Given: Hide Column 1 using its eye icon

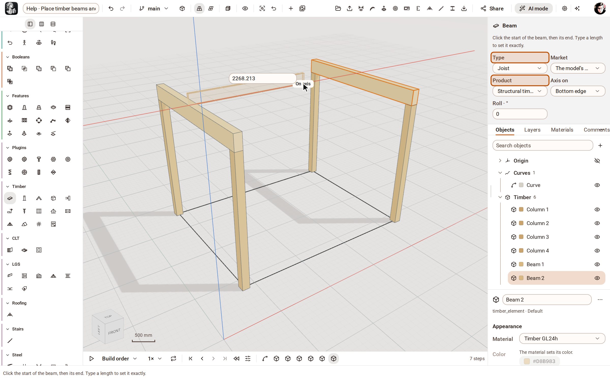Looking at the screenshot, I should click(597, 210).
